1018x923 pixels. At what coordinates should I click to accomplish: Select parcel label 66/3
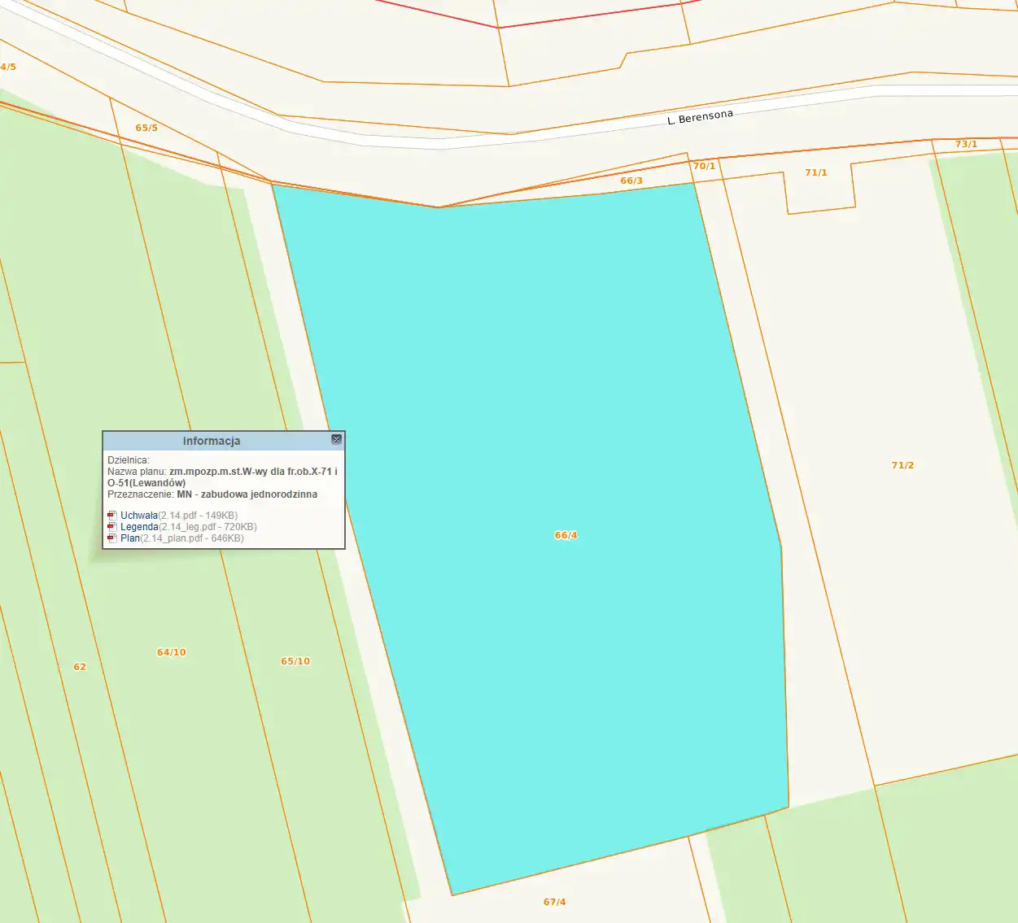(x=631, y=181)
